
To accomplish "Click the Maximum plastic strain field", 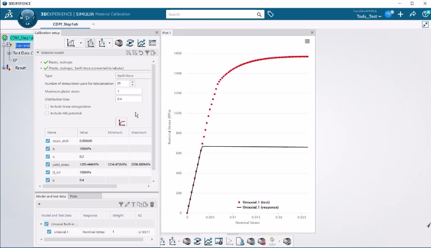I will pos(129,91).
